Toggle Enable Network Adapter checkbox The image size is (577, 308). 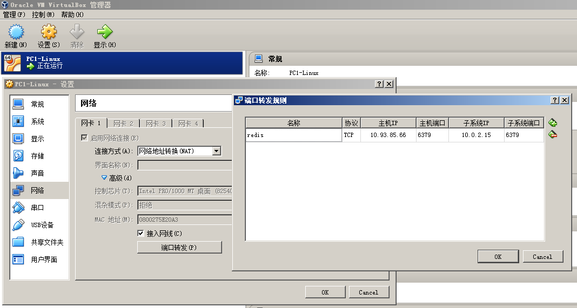[84, 138]
